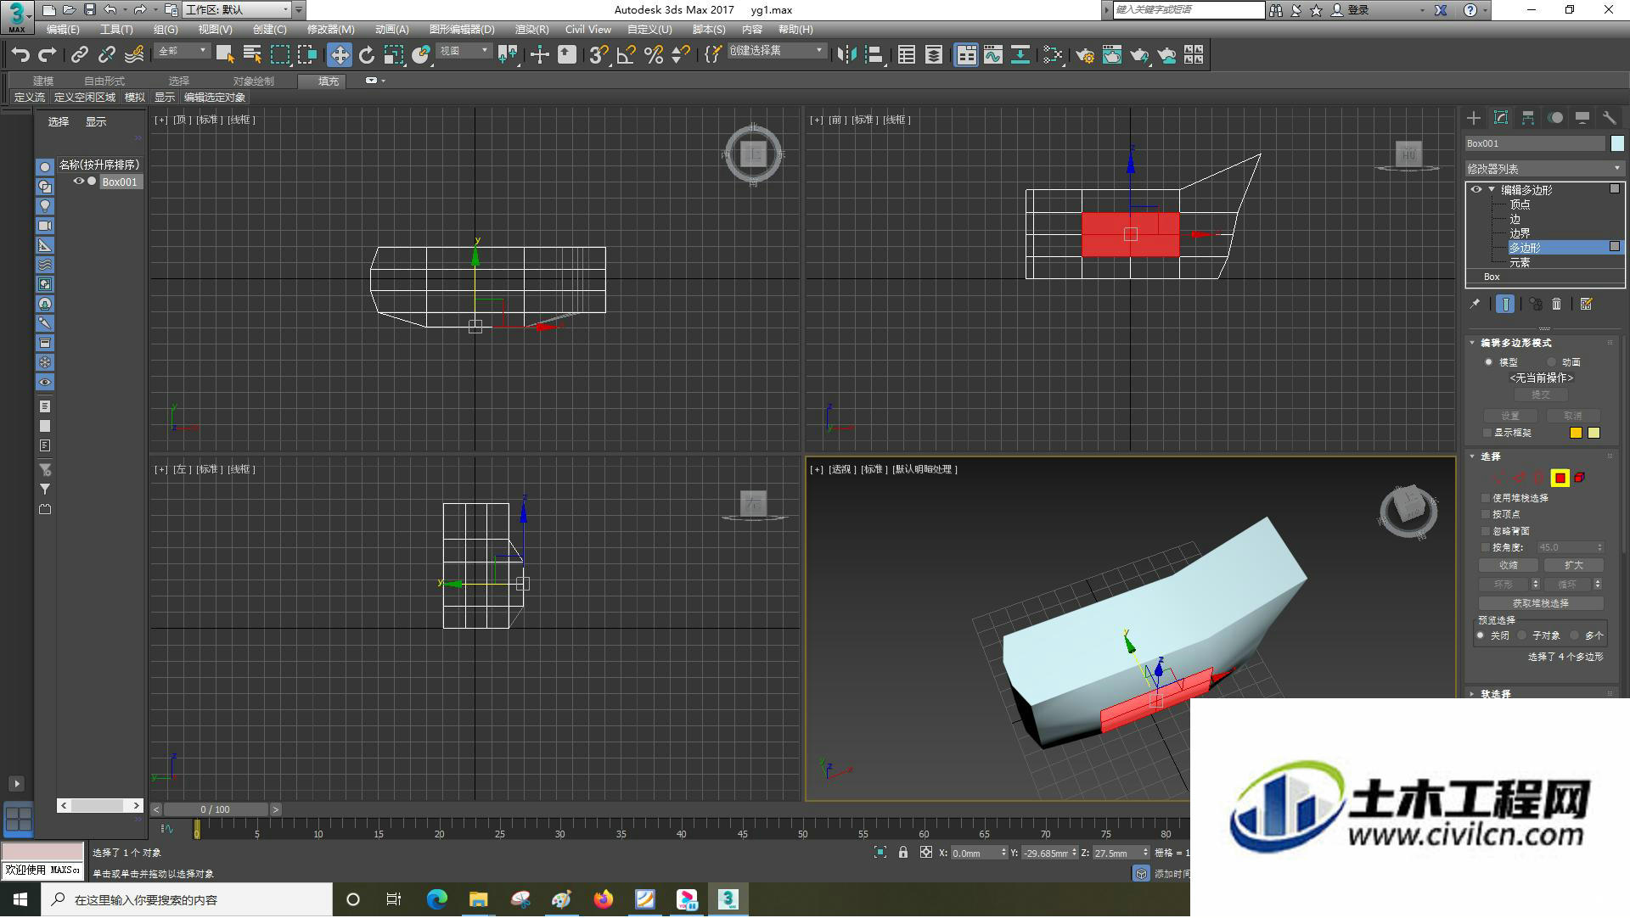This screenshot has width=1630, height=918.
Task: Remove modifier with trash can icon
Action: 1557,304
